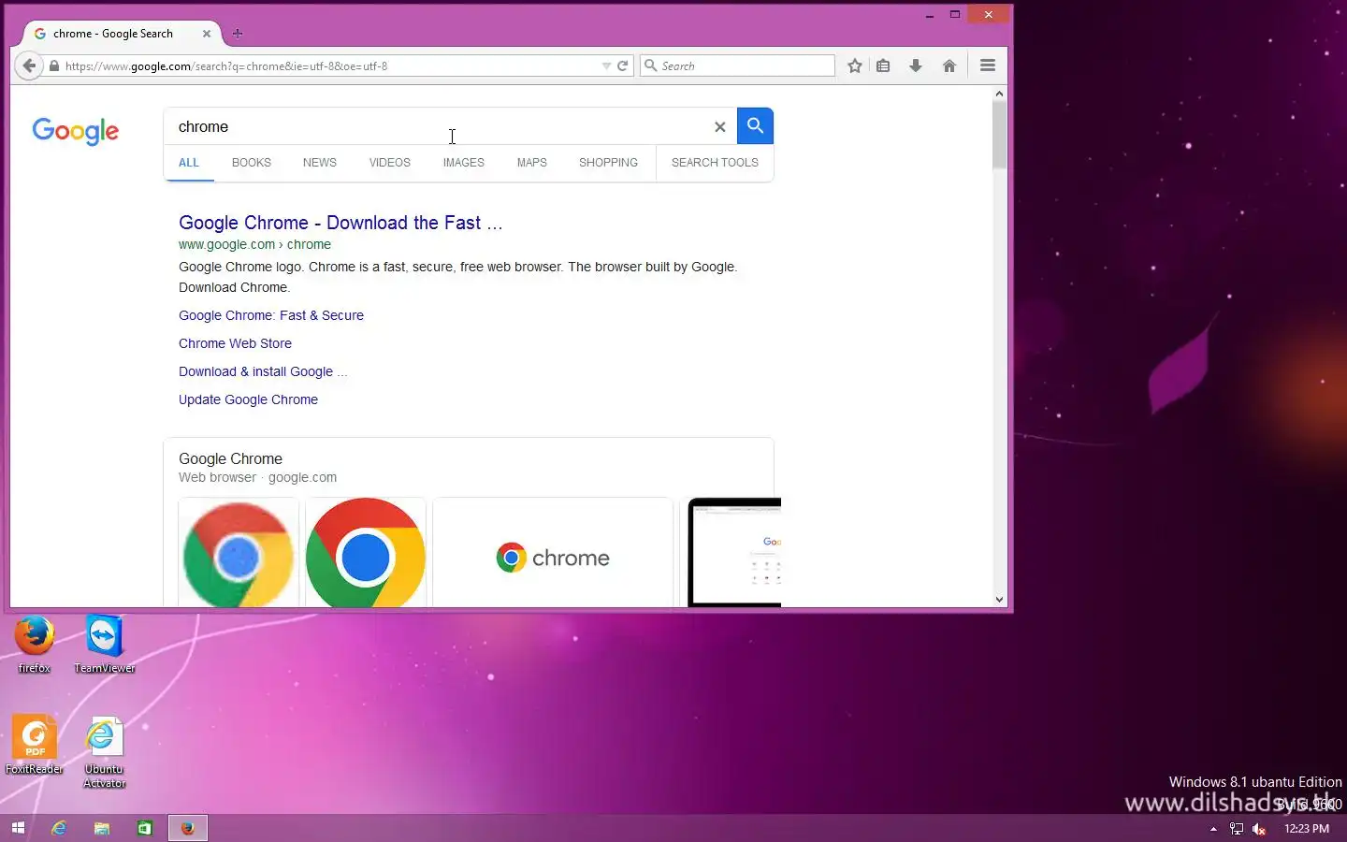
Task: Select the firefox desktop shortcut
Action: click(x=35, y=644)
